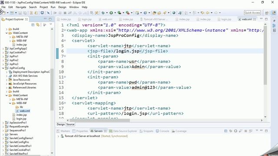Maximize the Project Explorer view
The height and width of the screenshot is (156, 278).
click(50, 19)
